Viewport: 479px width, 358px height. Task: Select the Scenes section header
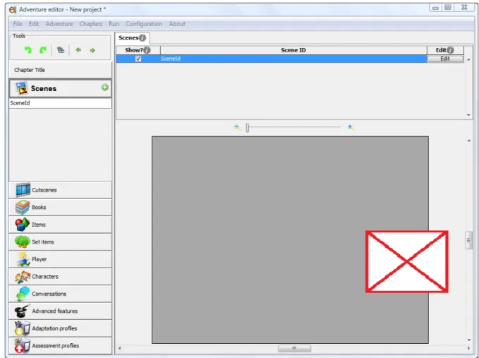point(61,88)
